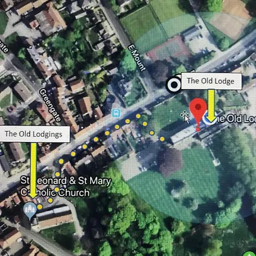Screen dimensions: 256x256
Task: Click yellow arrow under The Old Lodgings
Action: click(x=34, y=170)
